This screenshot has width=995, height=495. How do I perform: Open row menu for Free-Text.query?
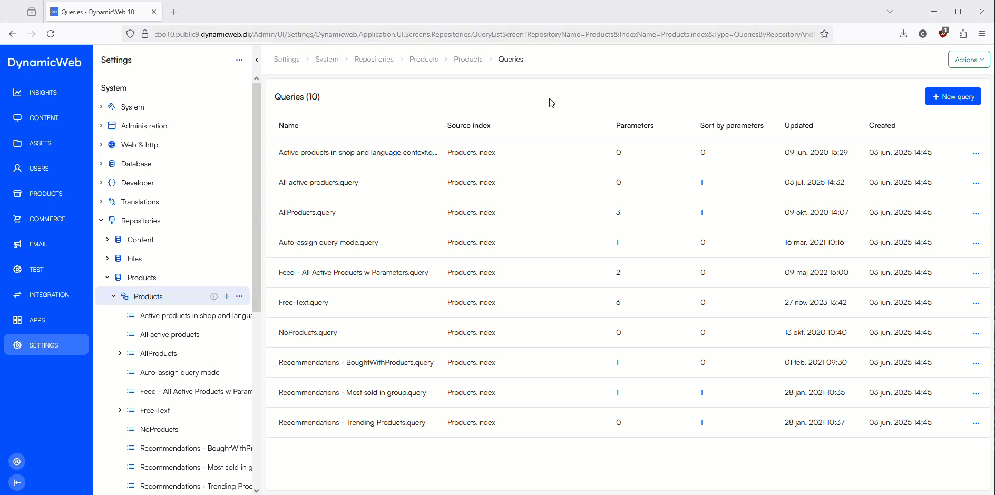(976, 303)
